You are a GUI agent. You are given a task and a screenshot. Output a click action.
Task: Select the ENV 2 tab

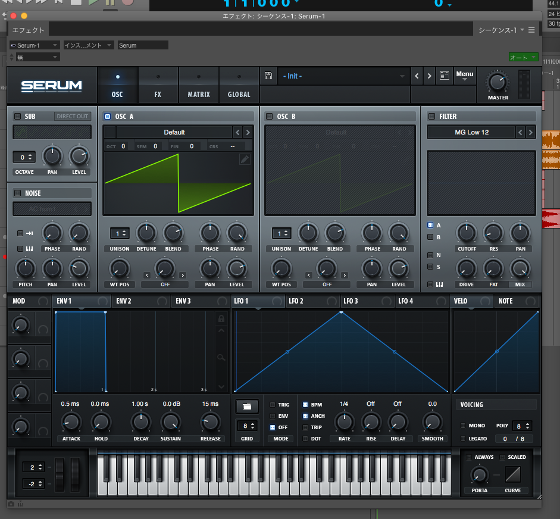point(141,301)
